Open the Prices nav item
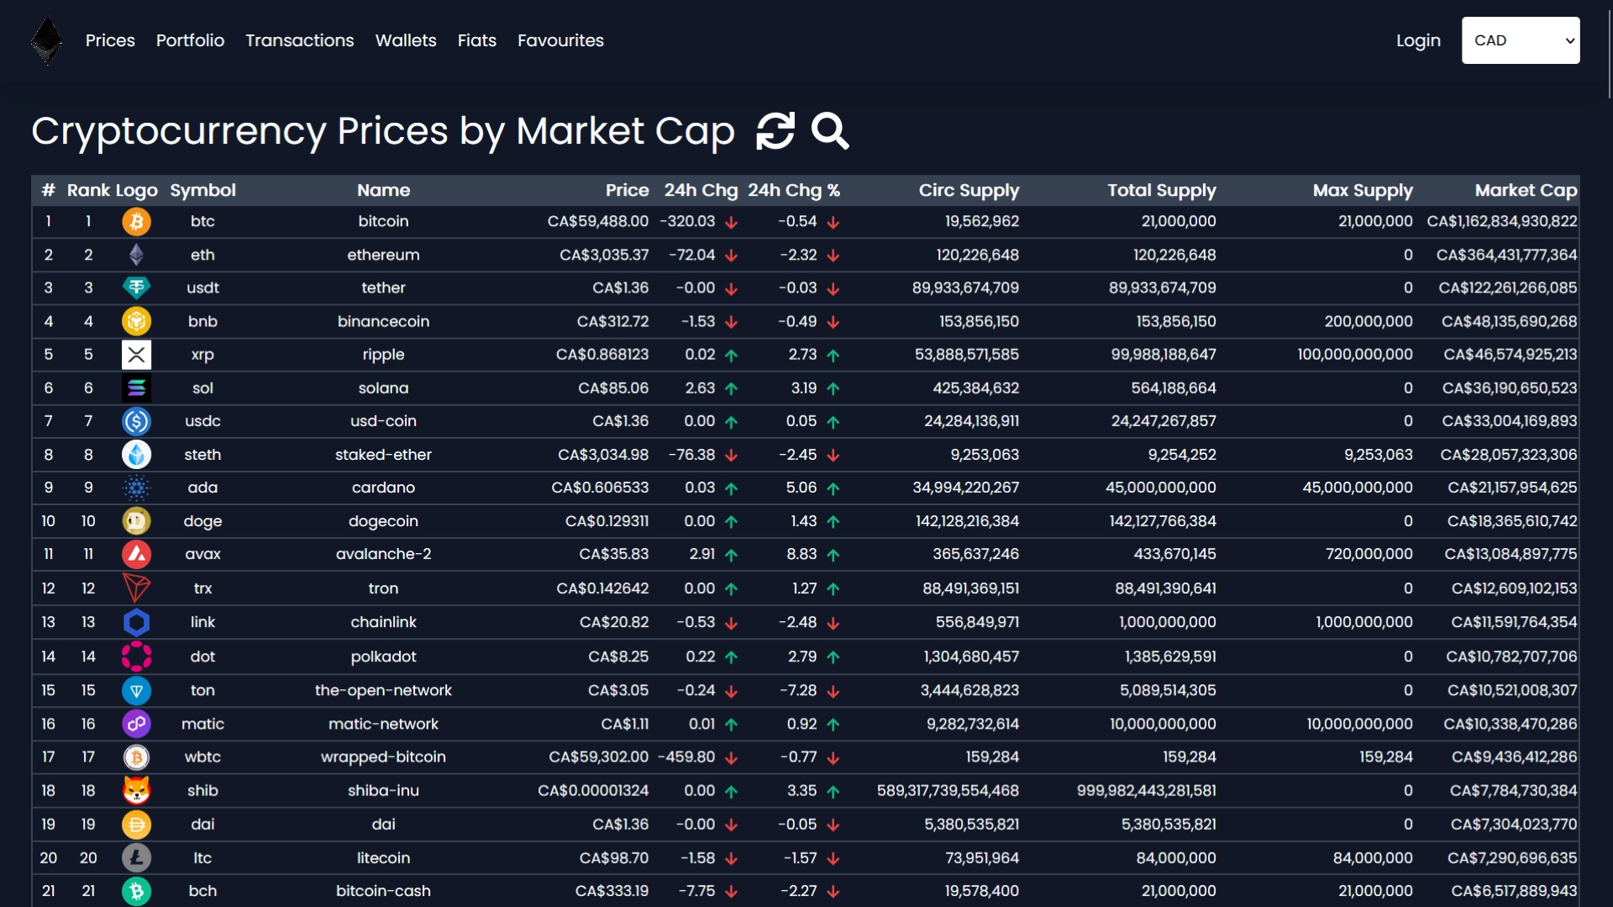The height and width of the screenshot is (907, 1613). pyautogui.click(x=110, y=40)
